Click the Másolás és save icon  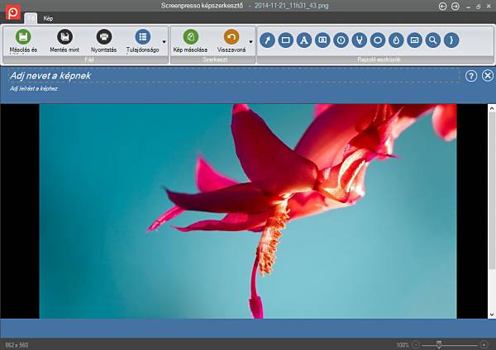point(23,37)
